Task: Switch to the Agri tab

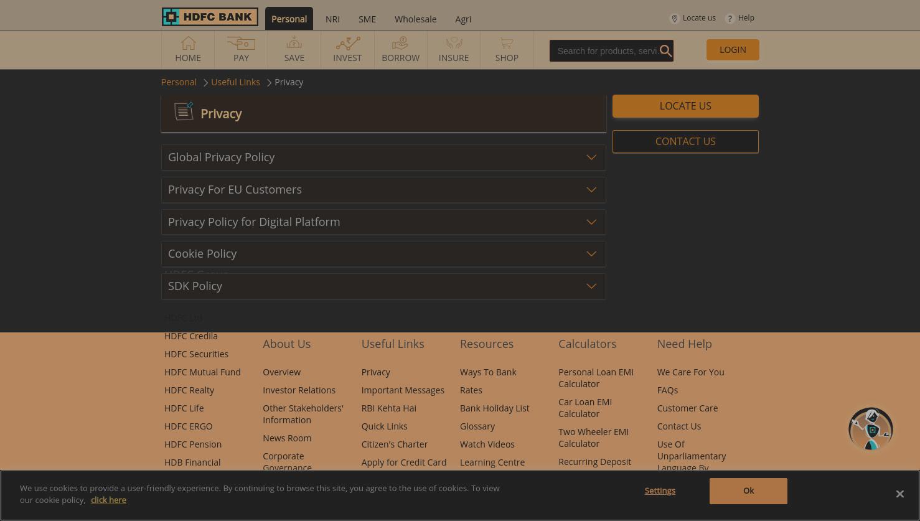Action: pos(463,19)
